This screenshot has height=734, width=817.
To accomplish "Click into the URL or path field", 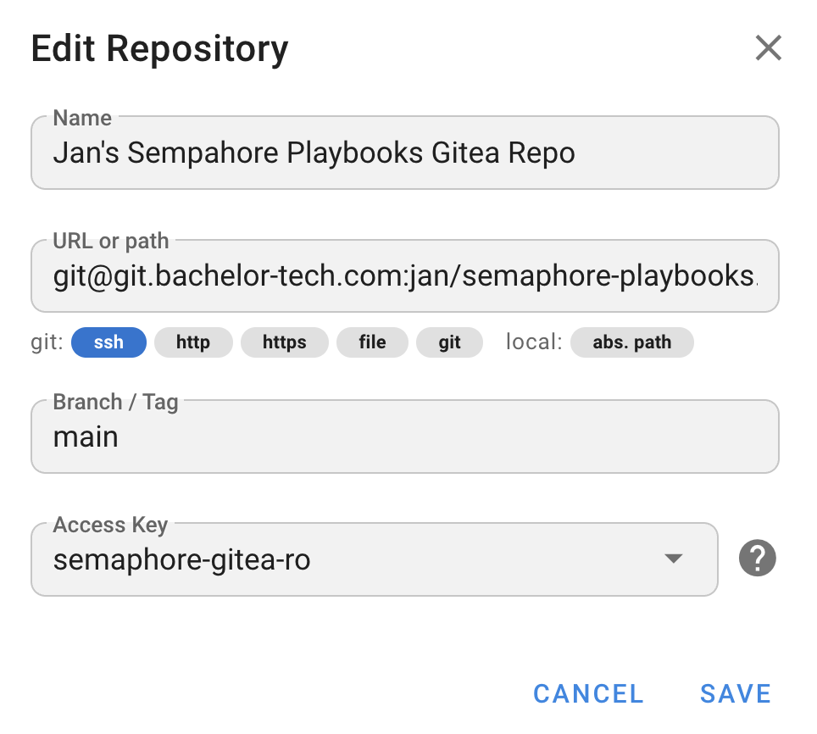I will pyautogui.click(x=405, y=275).
